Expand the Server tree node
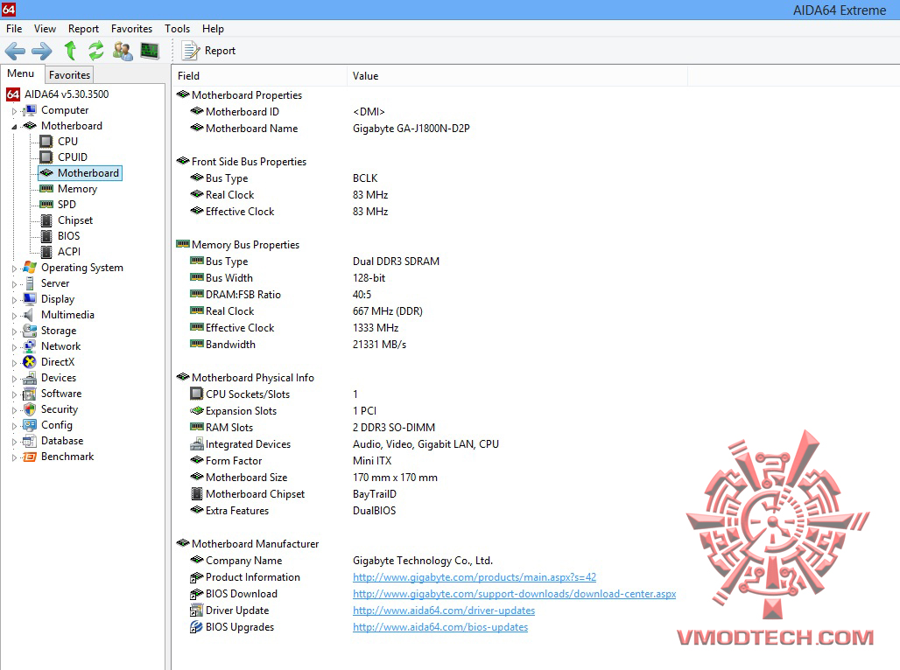This screenshot has height=670, width=900. coord(14,284)
